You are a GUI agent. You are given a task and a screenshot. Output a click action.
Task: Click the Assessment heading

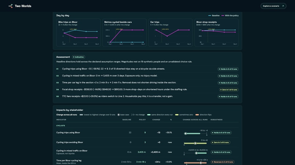pyautogui.click(x=63, y=57)
